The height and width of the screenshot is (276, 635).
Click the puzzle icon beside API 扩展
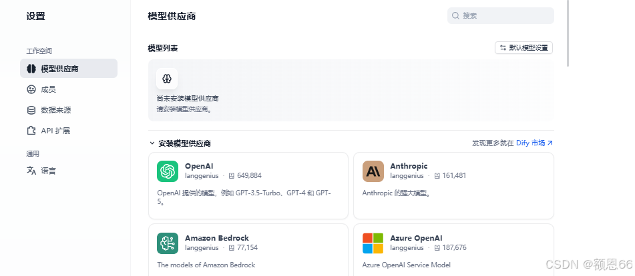click(x=31, y=131)
